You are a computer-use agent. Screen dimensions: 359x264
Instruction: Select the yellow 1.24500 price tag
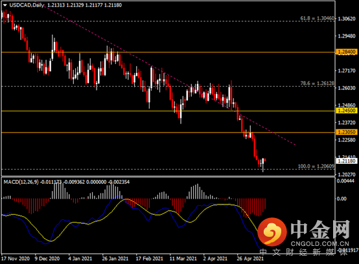click(347, 111)
